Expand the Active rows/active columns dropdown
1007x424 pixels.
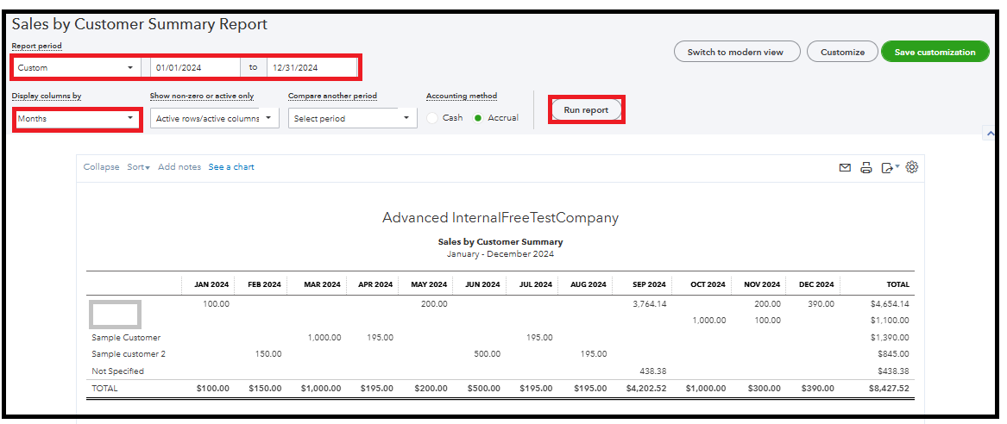point(214,118)
